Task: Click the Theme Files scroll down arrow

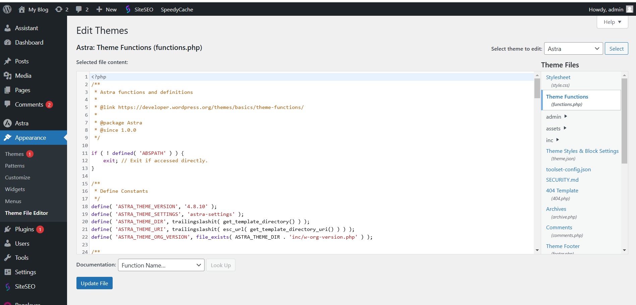Action: [x=624, y=250]
